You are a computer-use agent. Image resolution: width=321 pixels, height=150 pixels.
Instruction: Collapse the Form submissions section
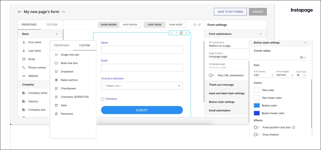(x=260, y=34)
